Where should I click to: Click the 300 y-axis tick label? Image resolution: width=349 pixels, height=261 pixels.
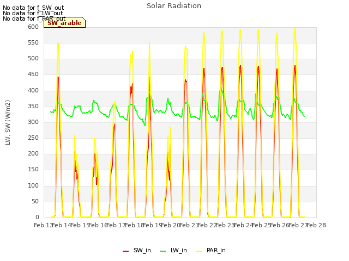(x=33, y=122)
